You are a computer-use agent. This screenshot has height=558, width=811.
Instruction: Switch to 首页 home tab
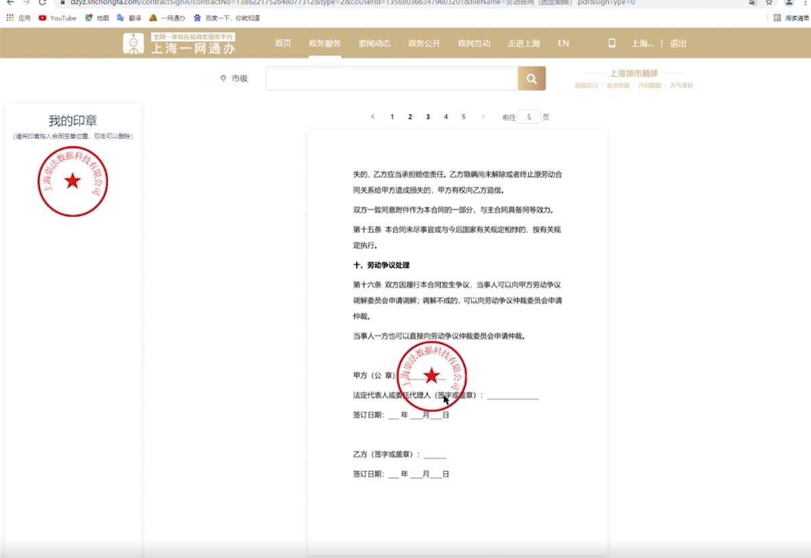[283, 43]
